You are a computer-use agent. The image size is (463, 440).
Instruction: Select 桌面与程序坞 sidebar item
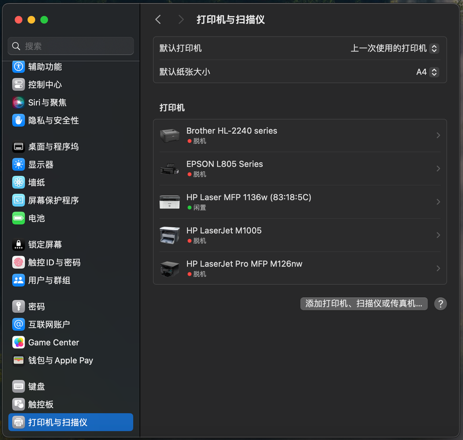(53, 147)
